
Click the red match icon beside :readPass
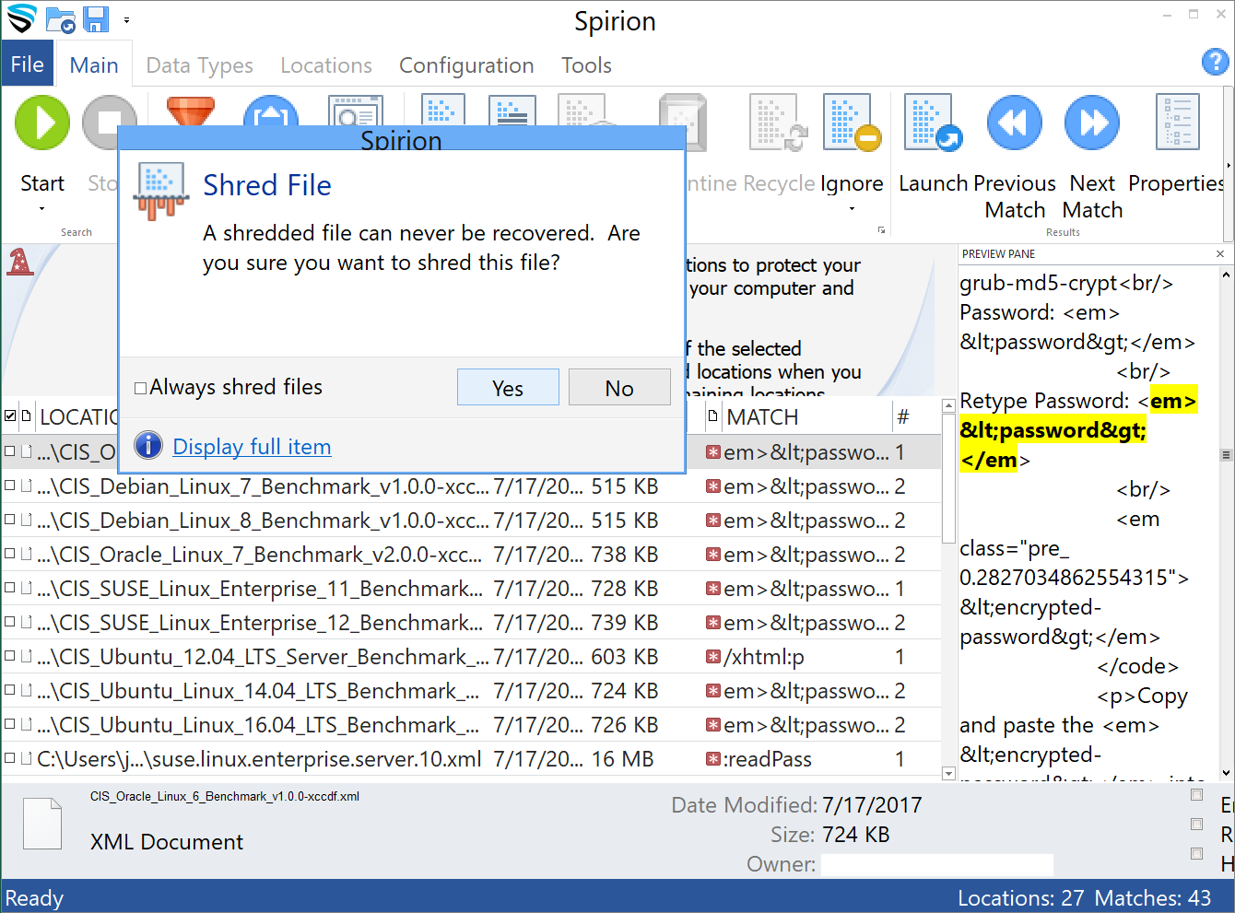(x=712, y=759)
